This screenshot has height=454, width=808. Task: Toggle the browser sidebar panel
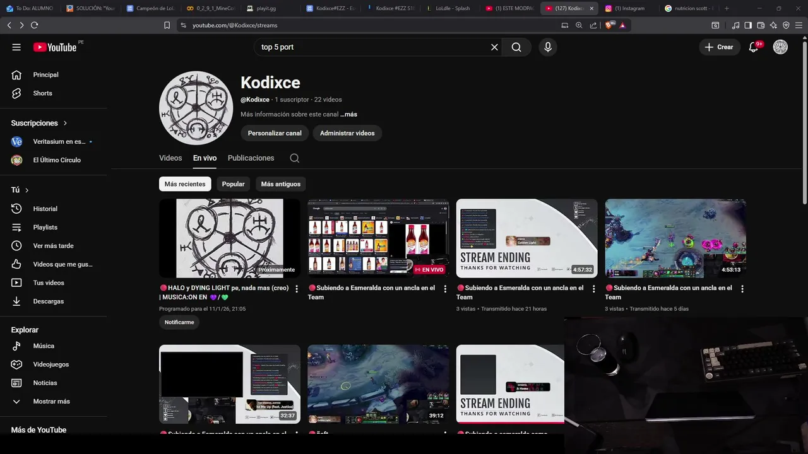[x=748, y=25]
